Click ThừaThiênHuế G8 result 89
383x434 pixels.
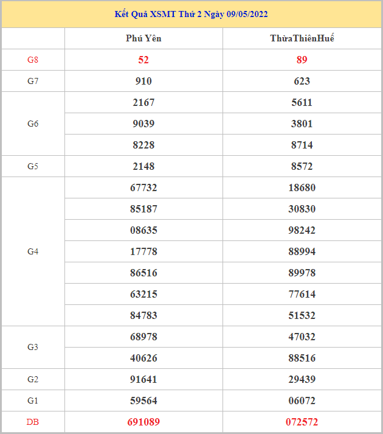302,60
